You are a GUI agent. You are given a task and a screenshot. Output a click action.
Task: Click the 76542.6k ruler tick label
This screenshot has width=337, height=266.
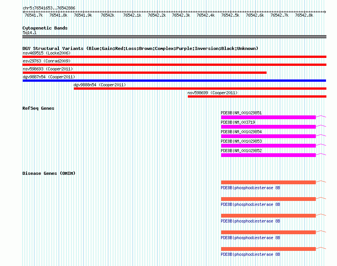click(255, 15)
